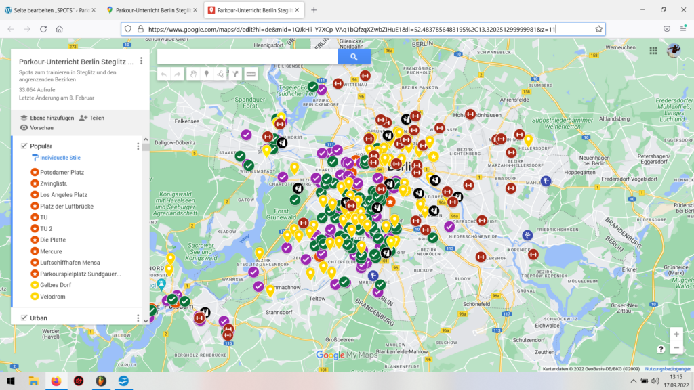Open Urban layer options menu

coord(138,318)
